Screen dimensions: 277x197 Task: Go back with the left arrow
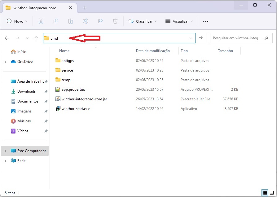click(7, 38)
